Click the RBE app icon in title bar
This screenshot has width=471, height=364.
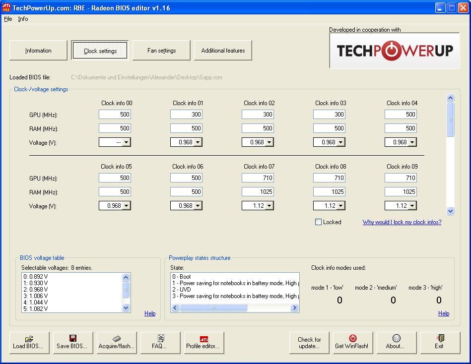point(6,7)
